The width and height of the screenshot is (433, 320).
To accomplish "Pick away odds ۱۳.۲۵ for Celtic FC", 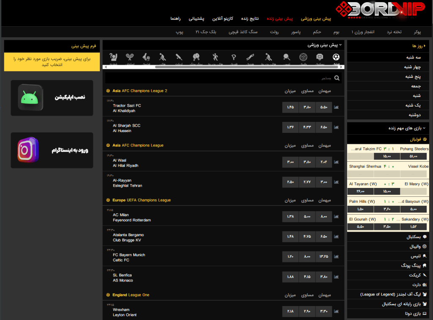I will pos(323,257).
